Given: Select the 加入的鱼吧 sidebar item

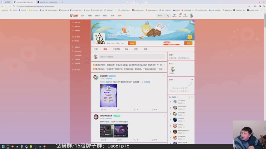Looking at the screenshot, I should coord(77,51).
